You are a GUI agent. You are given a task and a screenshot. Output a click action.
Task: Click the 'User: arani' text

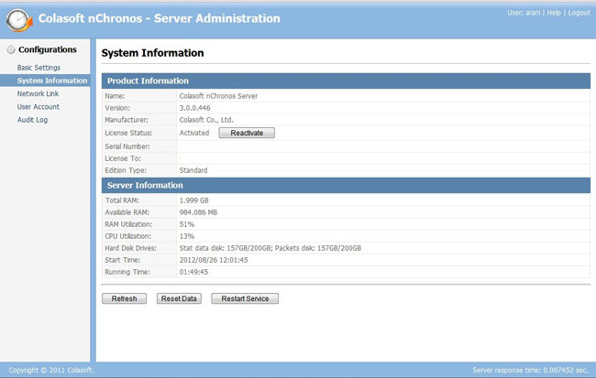point(524,13)
